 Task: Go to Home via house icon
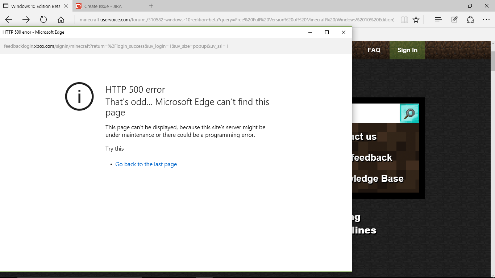coord(61,20)
